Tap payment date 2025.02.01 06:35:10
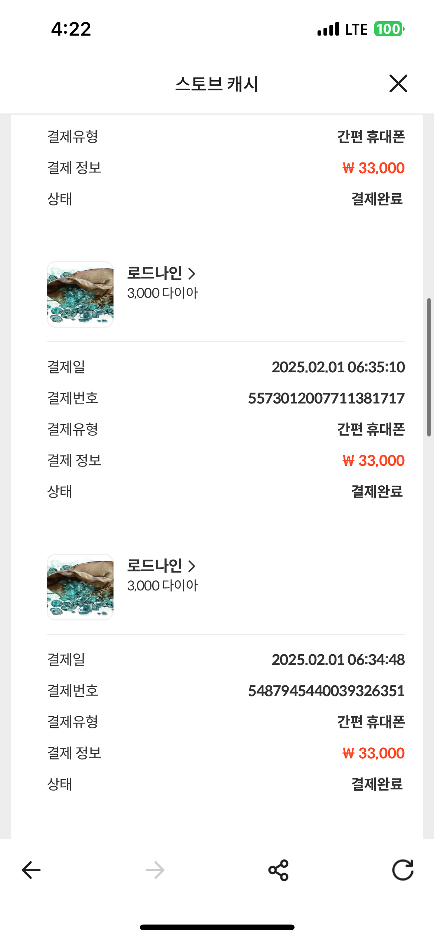The width and height of the screenshot is (434, 939). tap(338, 367)
